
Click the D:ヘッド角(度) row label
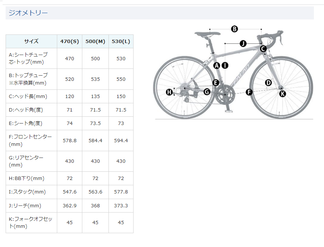(x=26, y=110)
